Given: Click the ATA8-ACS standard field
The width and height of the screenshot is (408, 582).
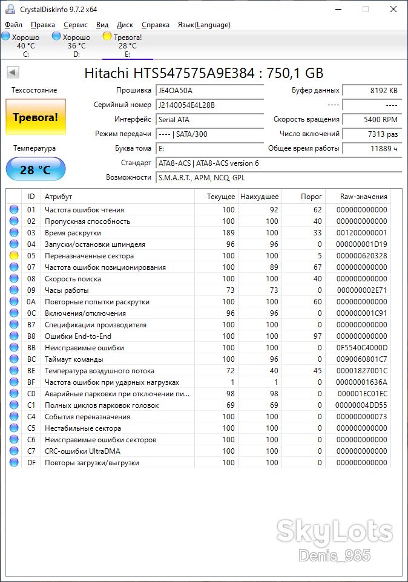Looking at the screenshot, I should point(278,163).
